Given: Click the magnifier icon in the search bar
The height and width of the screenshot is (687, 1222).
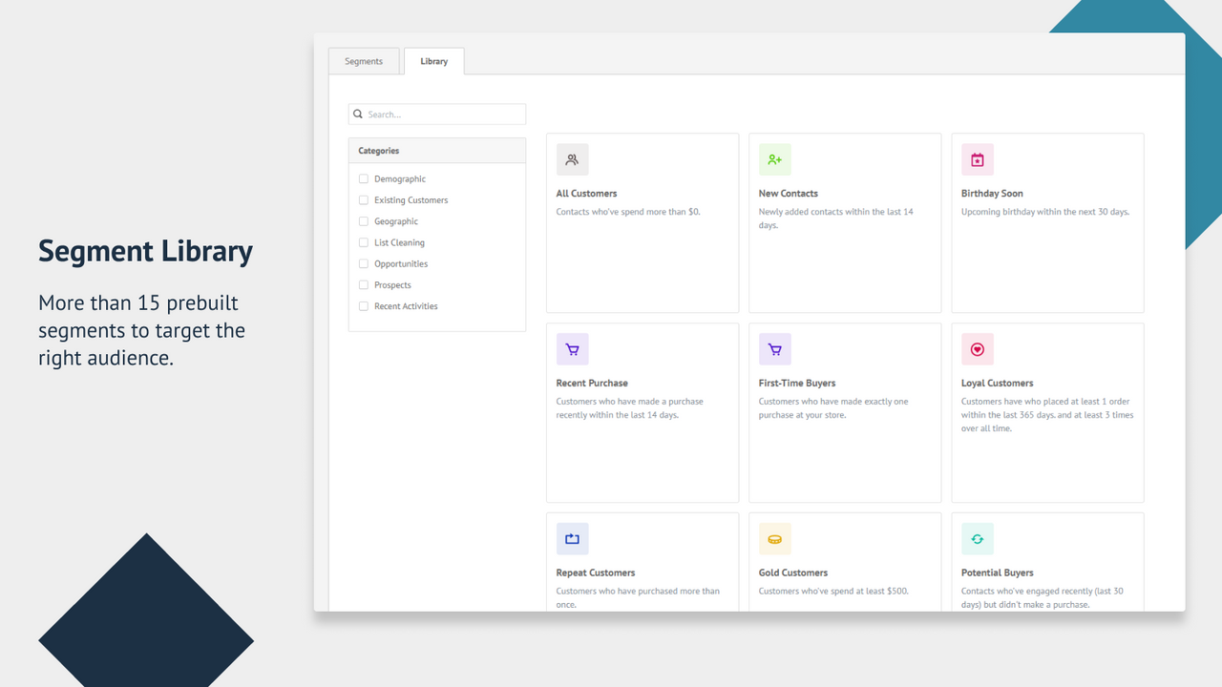Looking at the screenshot, I should pyautogui.click(x=358, y=114).
